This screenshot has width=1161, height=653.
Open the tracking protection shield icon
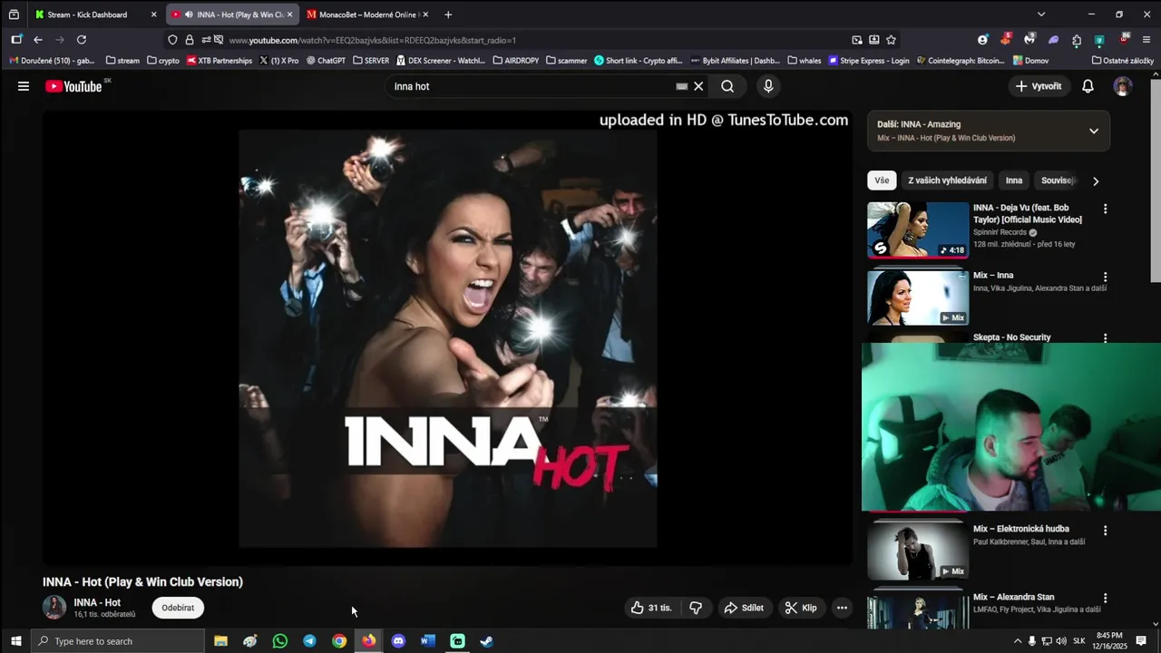[x=172, y=40]
